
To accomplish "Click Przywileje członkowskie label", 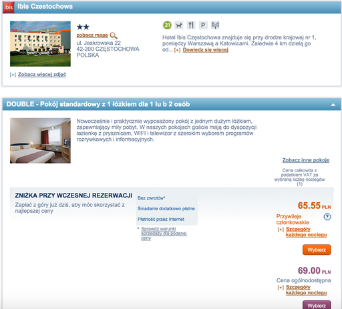I will [x=293, y=219].
